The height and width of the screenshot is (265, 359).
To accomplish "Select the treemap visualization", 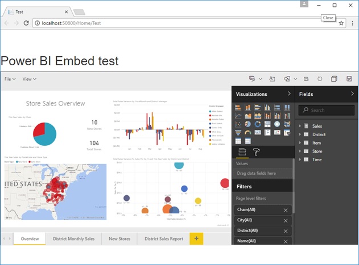I will click(267, 124).
